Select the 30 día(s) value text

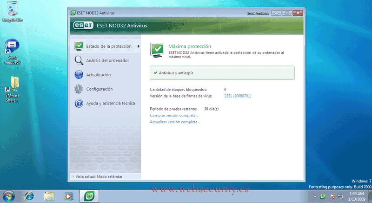pos(211,109)
